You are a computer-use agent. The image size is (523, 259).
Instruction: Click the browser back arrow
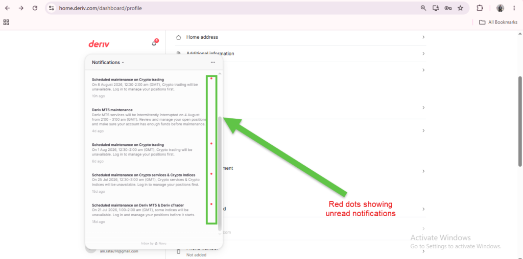(7, 8)
